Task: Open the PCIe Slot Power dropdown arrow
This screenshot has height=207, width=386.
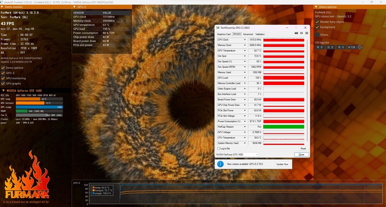Action: pyautogui.click(x=245, y=110)
